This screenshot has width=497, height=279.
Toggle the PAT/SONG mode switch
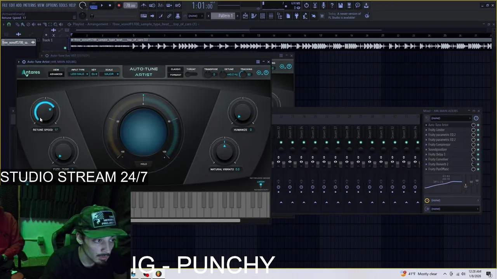(94, 5)
